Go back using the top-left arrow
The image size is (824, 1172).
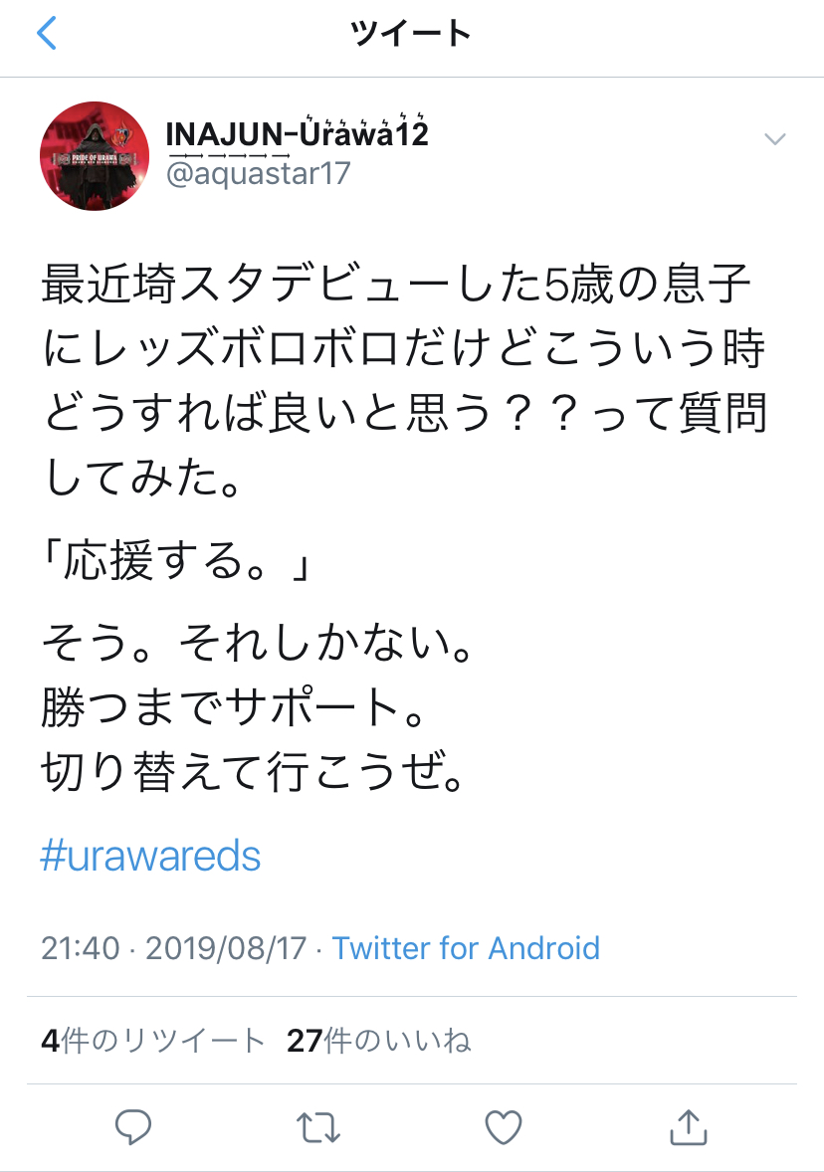click(x=47, y=34)
